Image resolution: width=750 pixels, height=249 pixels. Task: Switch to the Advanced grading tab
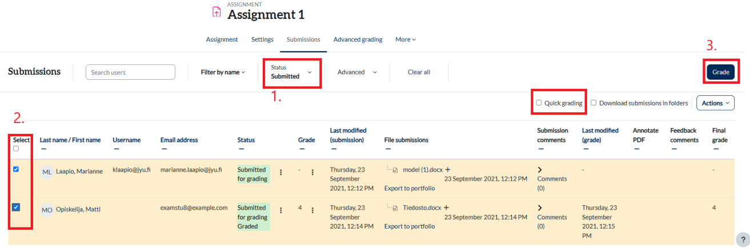pos(358,39)
